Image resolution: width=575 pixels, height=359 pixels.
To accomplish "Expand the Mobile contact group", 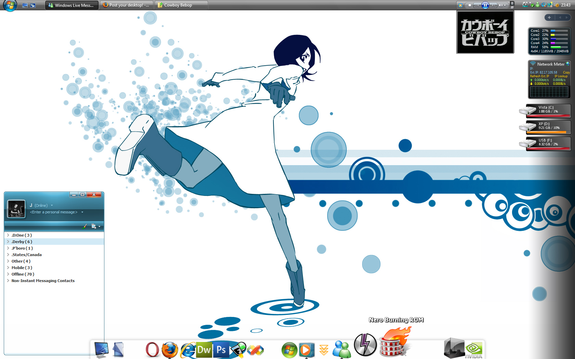I will [8, 268].
